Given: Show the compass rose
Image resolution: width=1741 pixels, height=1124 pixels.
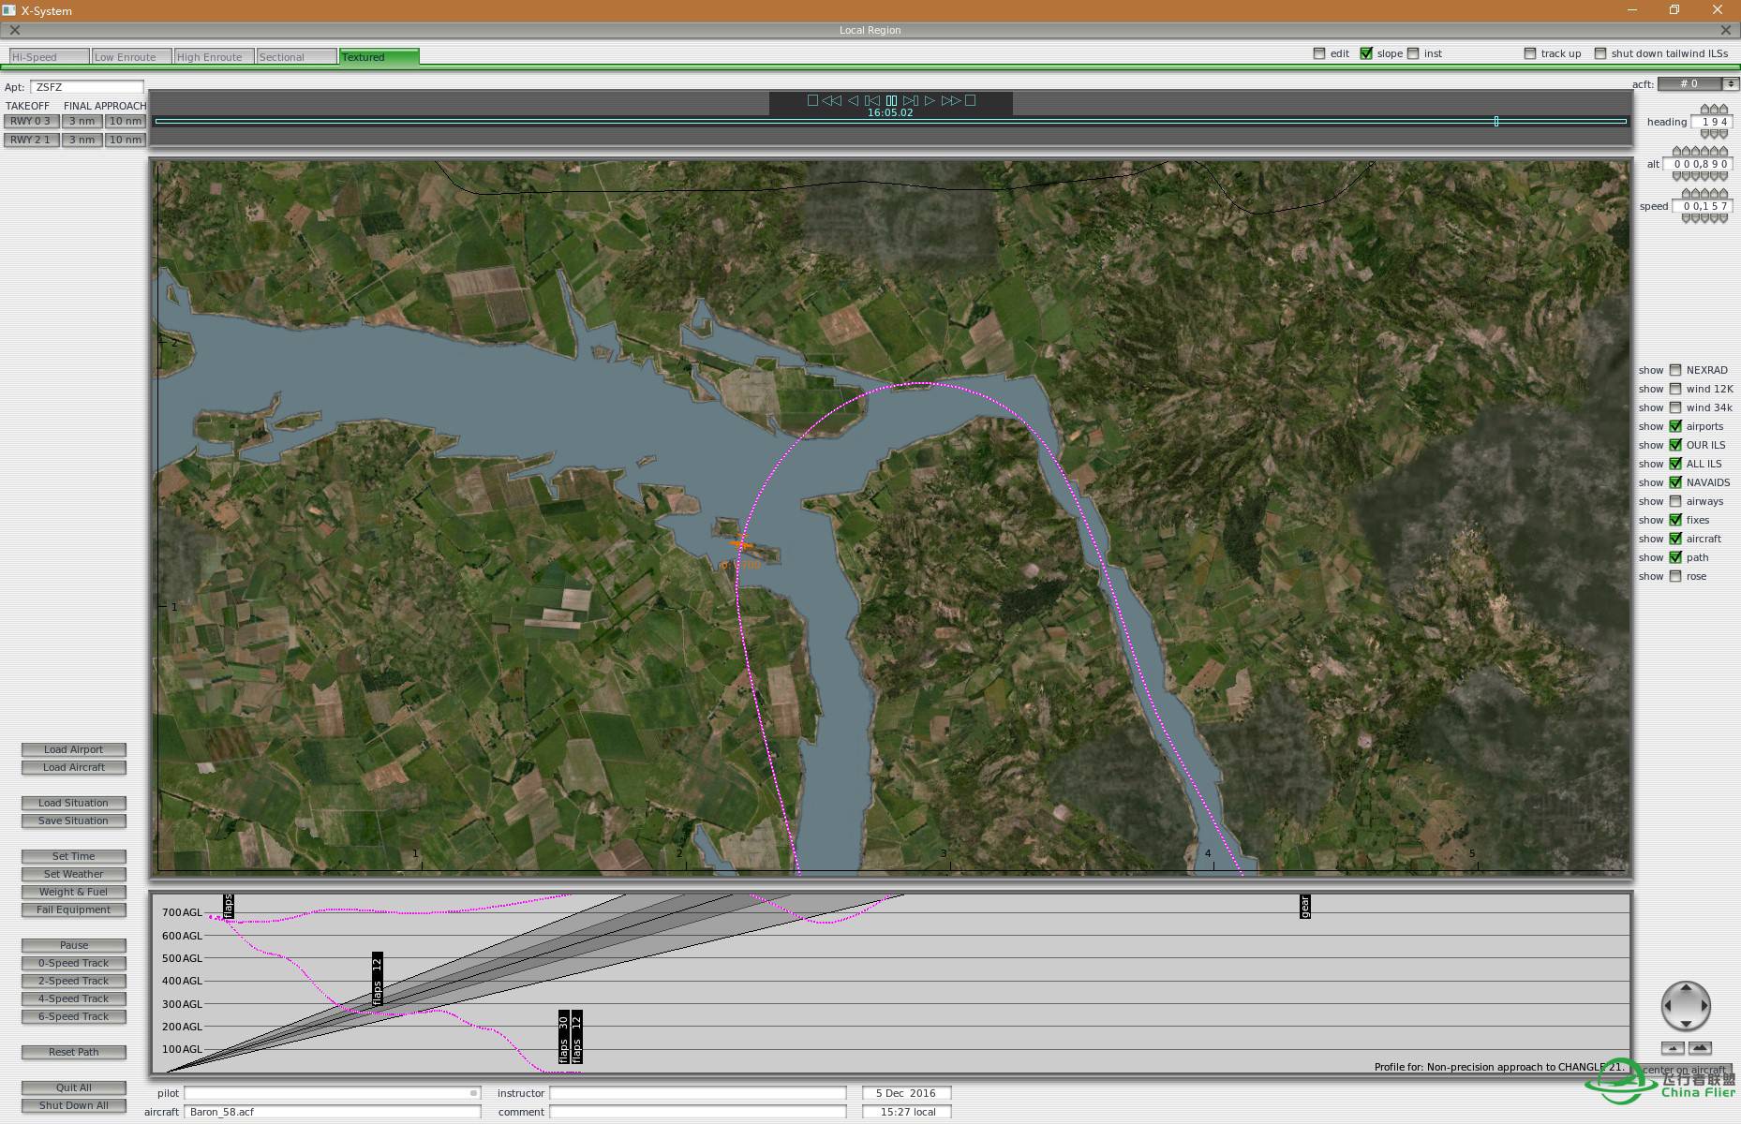Looking at the screenshot, I should tap(1675, 576).
